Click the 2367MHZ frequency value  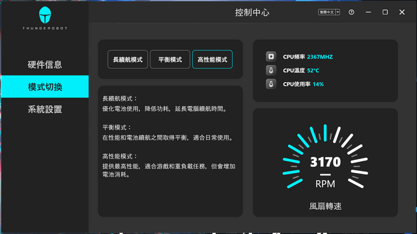[320, 57]
